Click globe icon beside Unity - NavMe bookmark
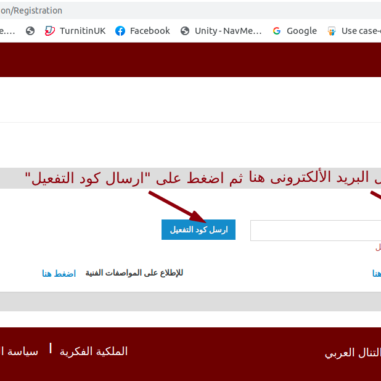This screenshot has height=381, width=381. [x=185, y=31]
